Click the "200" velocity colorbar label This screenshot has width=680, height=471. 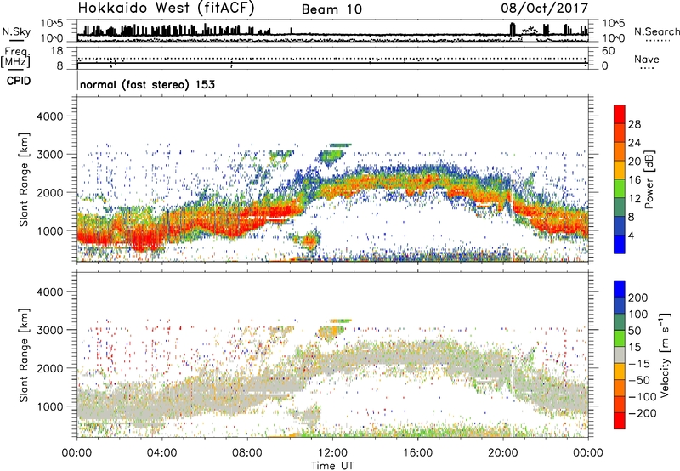point(638,298)
